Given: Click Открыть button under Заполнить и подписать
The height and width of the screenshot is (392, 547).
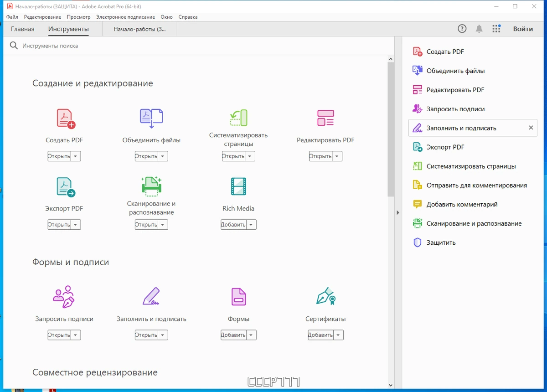Looking at the screenshot, I should coord(146,335).
